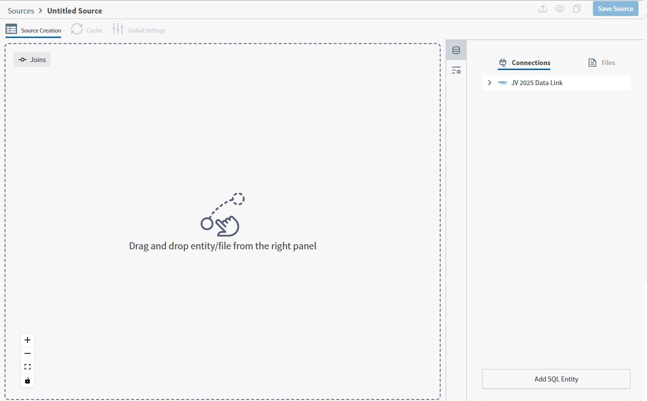The width and height of the screenshot is (647, 401).
Task: Toggle the eye preview icon in the top bar
Action: pyautogui.click(x=559, y=9)
